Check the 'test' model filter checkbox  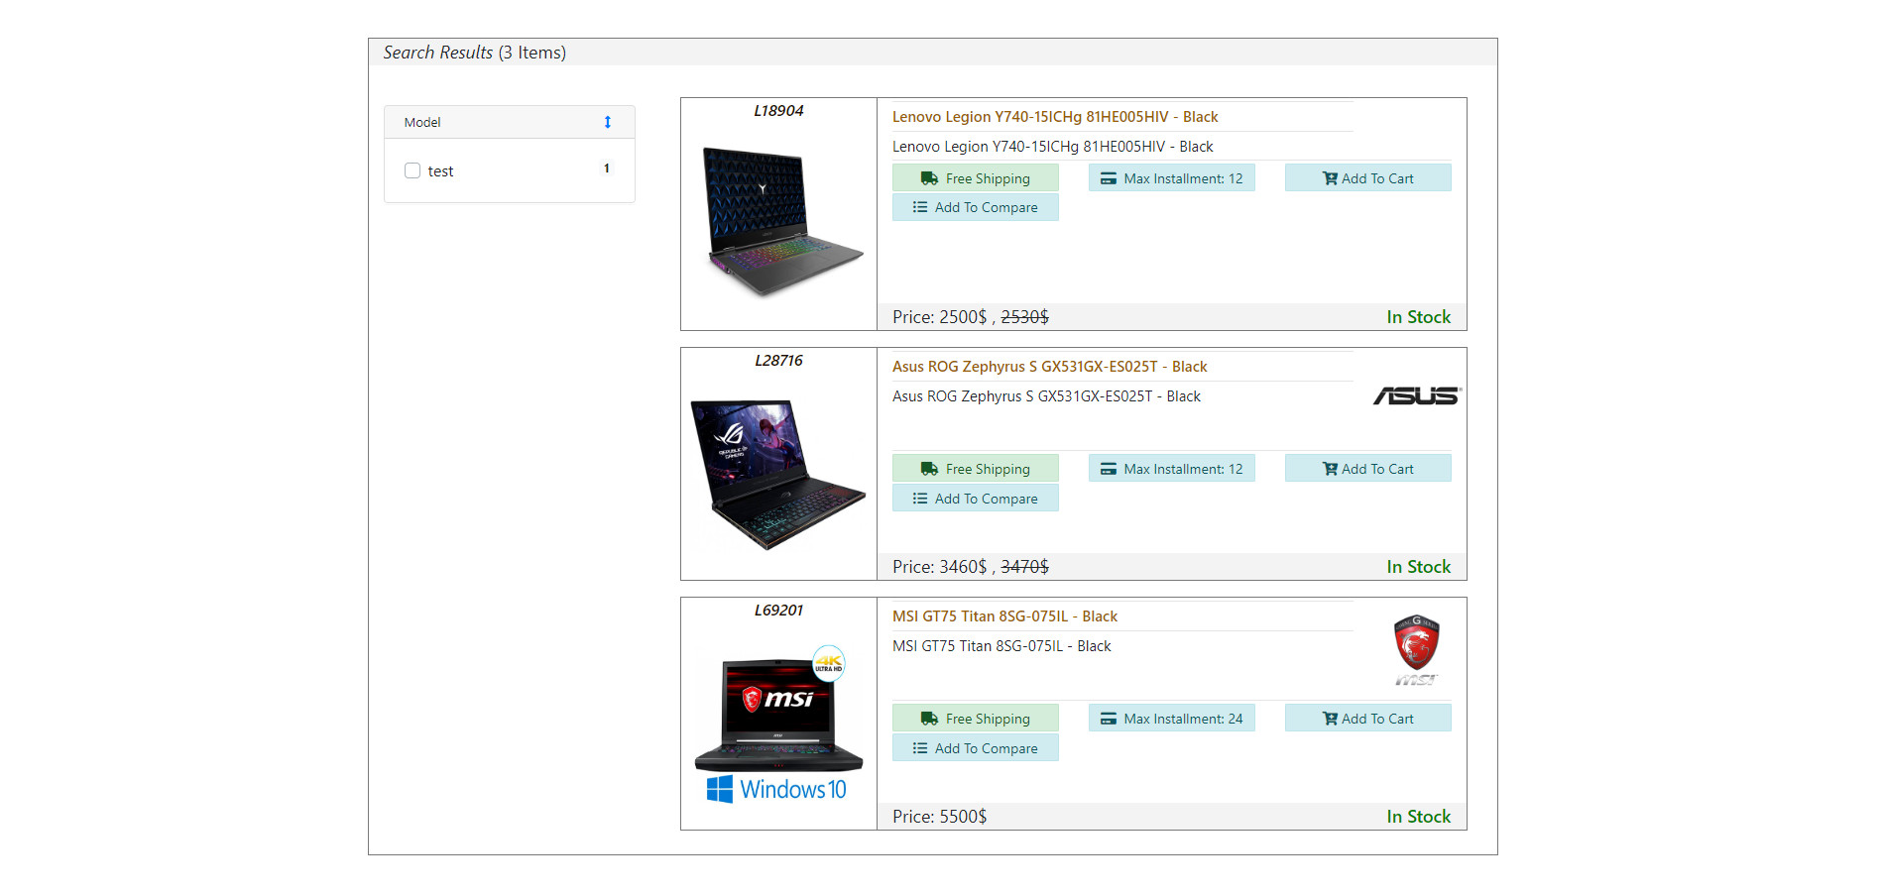click(x=412, y=170)
